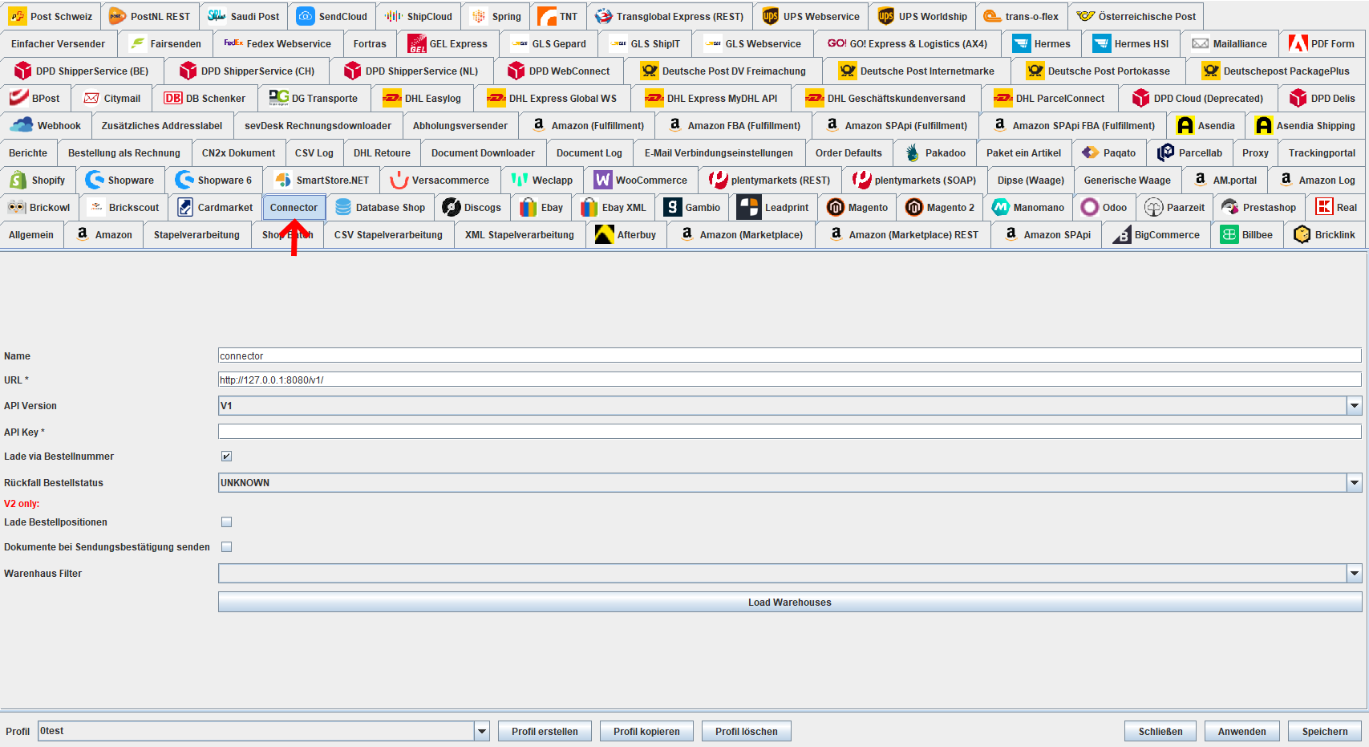Select the Asendia Shipping icon

(x=1264, y=125)
